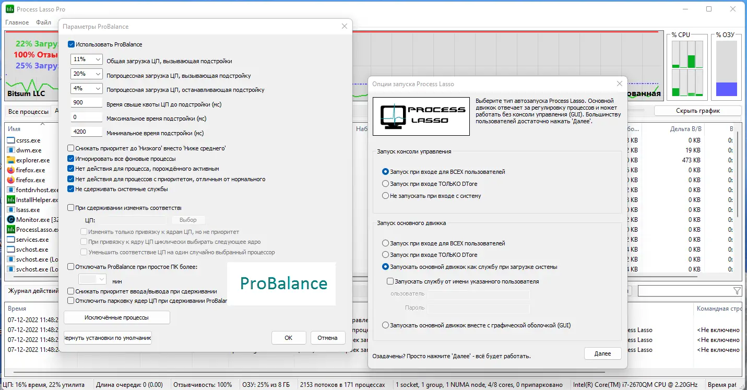The image size is (747, 390).
Task: Click the maximum restraint time field showing 0
Action: pos(87,117)
